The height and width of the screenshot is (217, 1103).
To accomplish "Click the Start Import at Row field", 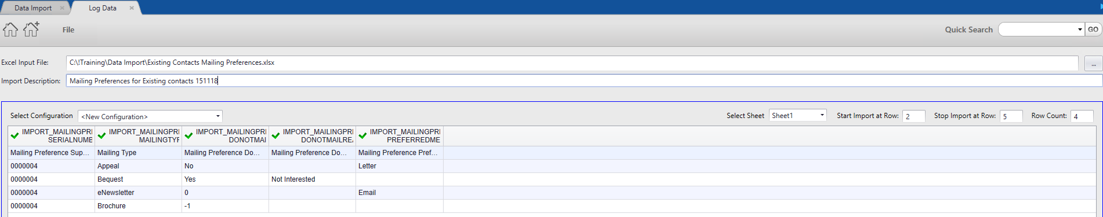I will pos(914,116).
